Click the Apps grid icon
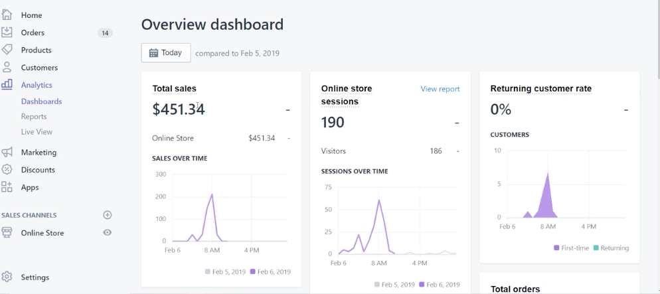This screenshot has width=660, height=294. tap(7, 187)
